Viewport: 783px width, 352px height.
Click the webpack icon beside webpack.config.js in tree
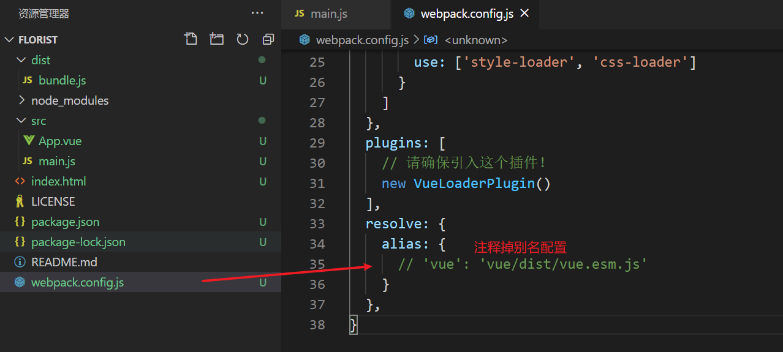20,282
